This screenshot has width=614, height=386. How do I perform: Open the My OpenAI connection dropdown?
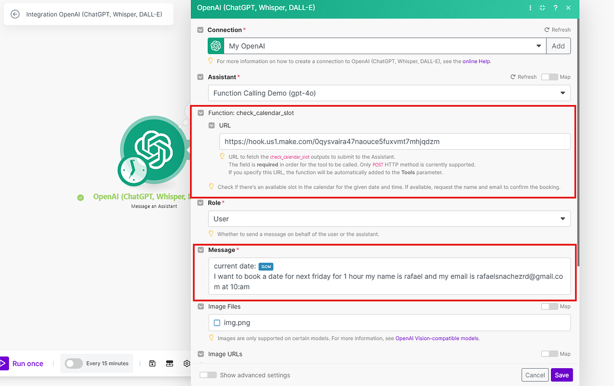(x=385, y=46)
